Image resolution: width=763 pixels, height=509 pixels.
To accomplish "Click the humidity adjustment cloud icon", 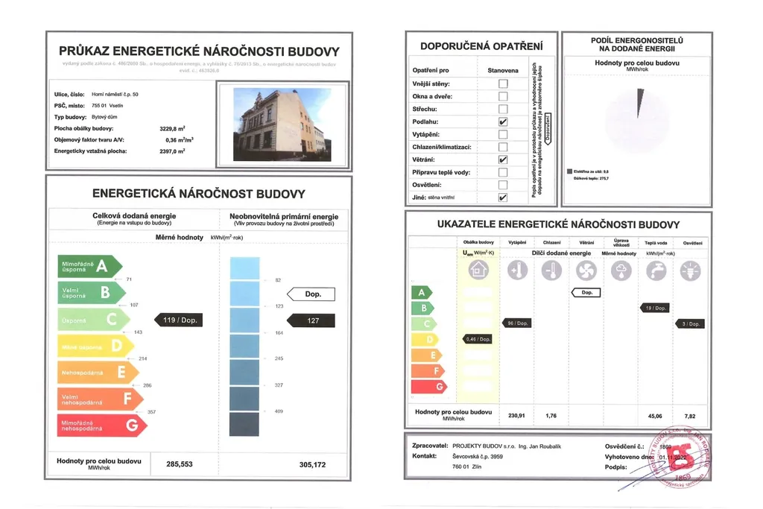I will pyautogui.click(x=621, y=271).
